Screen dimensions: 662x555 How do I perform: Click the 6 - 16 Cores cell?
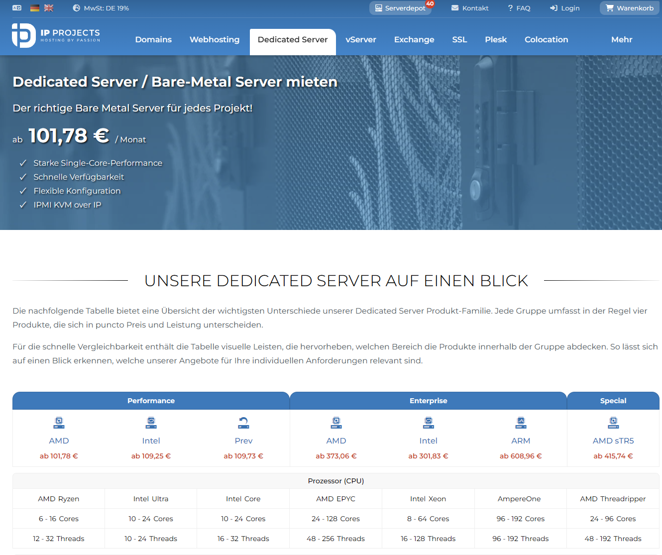coord(59,519)
